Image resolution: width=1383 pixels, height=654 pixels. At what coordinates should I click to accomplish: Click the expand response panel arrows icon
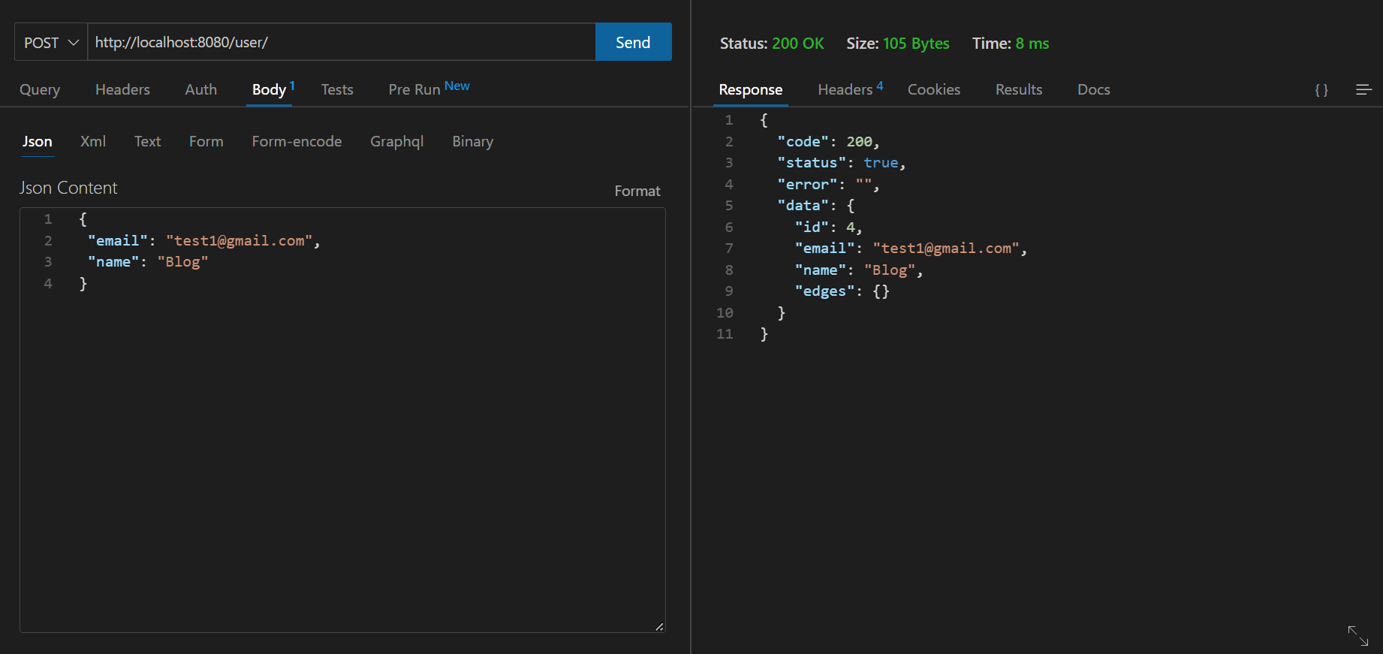click(1358, 636)
